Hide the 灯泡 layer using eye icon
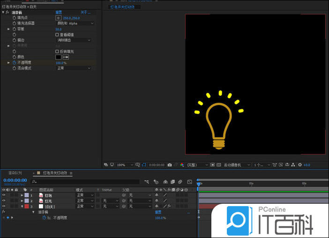The height and width of the screenshot is (238, 329). [4, 195]
